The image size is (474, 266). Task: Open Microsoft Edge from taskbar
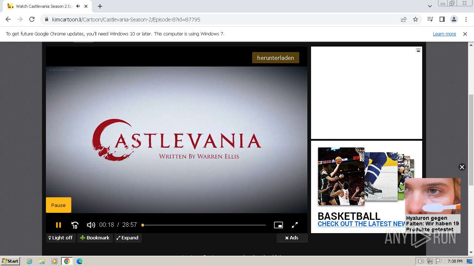(80, 261)
